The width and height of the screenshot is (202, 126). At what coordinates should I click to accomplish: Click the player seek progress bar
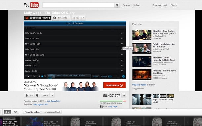click(x=69, y=78)
